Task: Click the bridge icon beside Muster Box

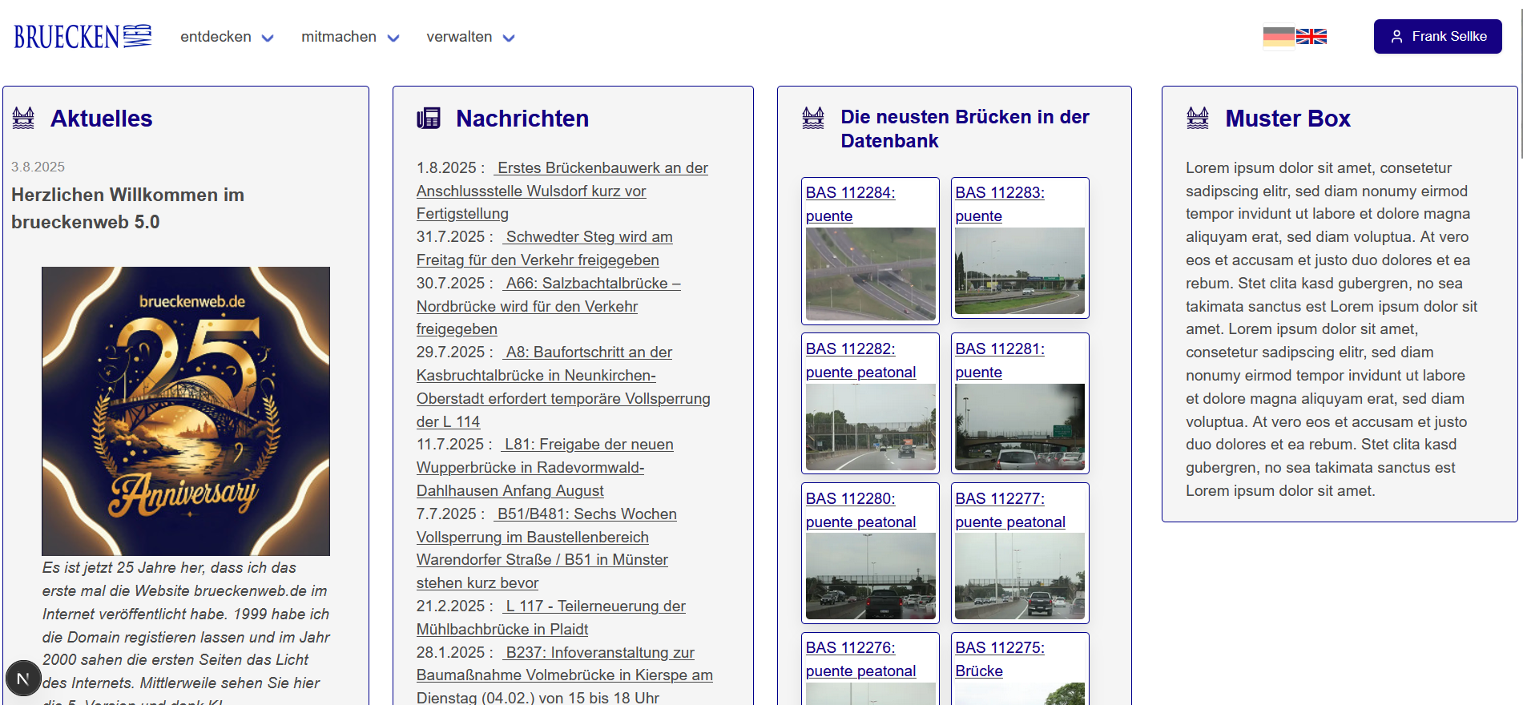Action: [x=1198, y=119]
